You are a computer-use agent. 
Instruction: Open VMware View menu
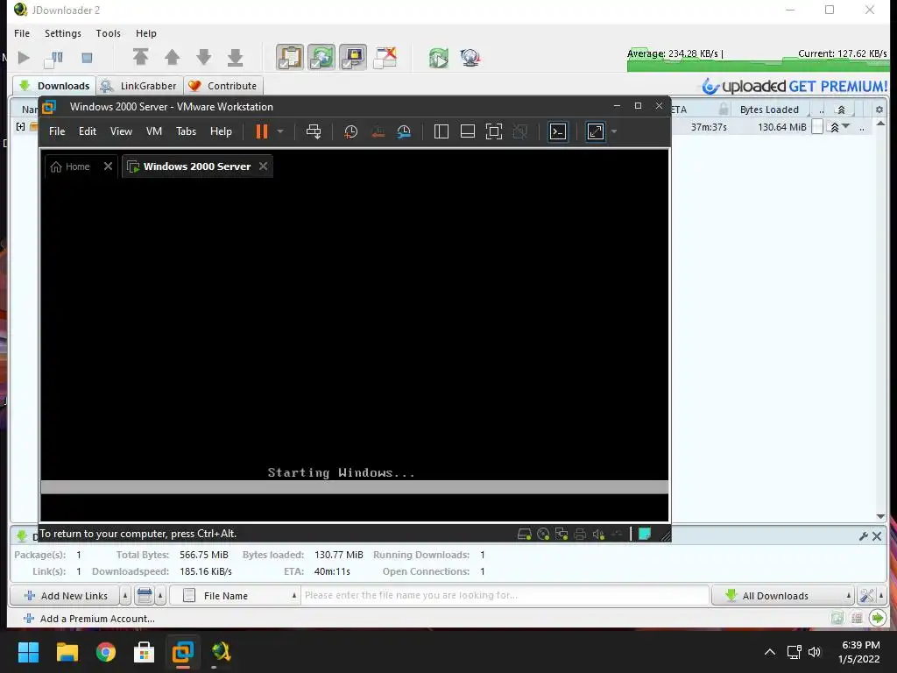(121, 131)
